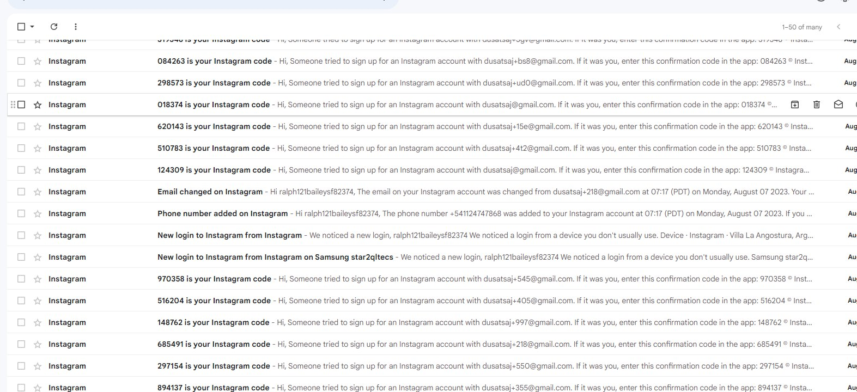Select the 620143 Instagram code email checkbox
This screenshot has width=857, height=392.
coord(21,126)
